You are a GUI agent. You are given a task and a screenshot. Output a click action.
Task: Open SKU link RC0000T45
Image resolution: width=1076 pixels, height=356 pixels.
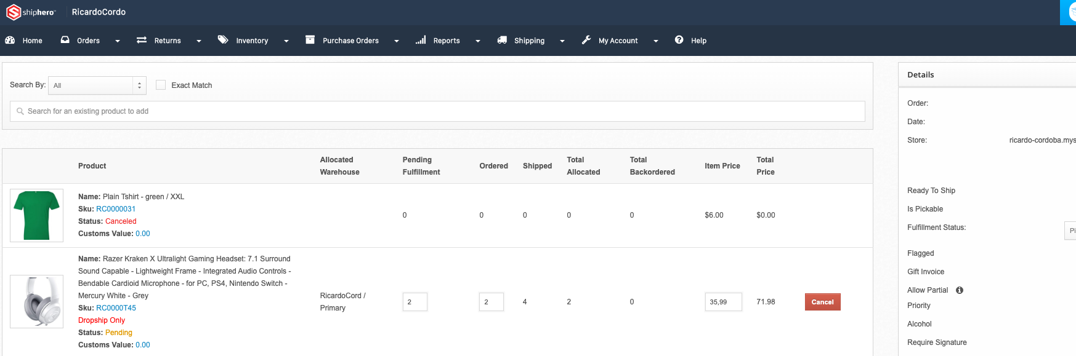tap(116, 308)
